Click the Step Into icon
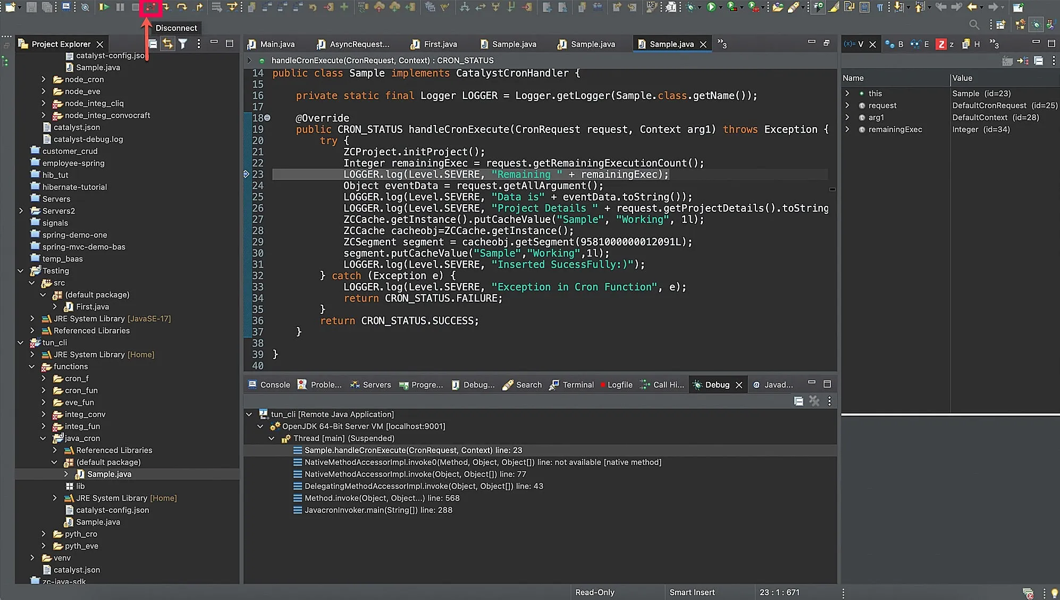 point(166,7)
